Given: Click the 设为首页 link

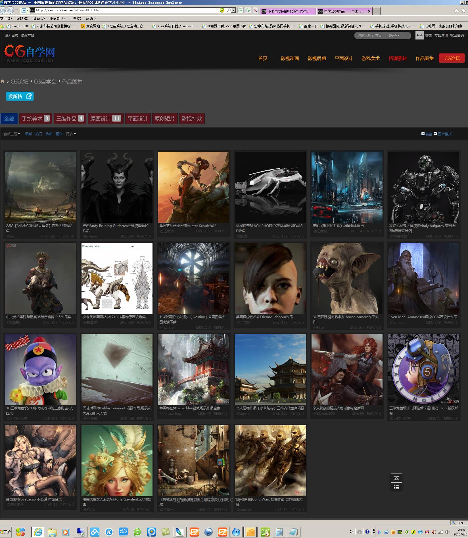Looking at the screenshot, I should click(11, 36).
